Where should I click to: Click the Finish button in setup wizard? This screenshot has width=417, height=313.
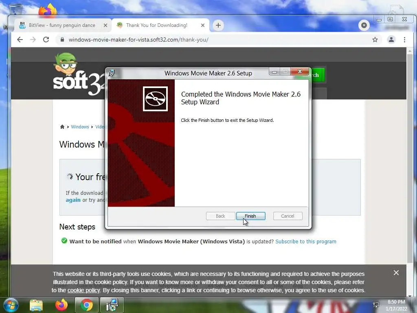tap(250, 216)
